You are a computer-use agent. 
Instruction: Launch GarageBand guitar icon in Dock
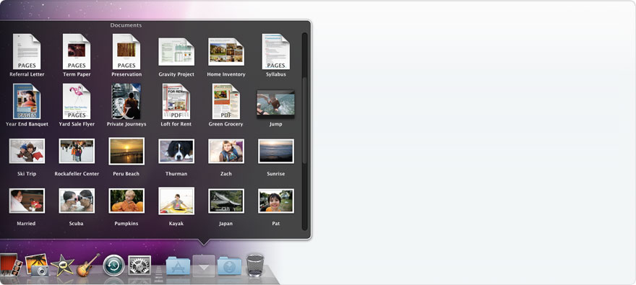(88, 266)
